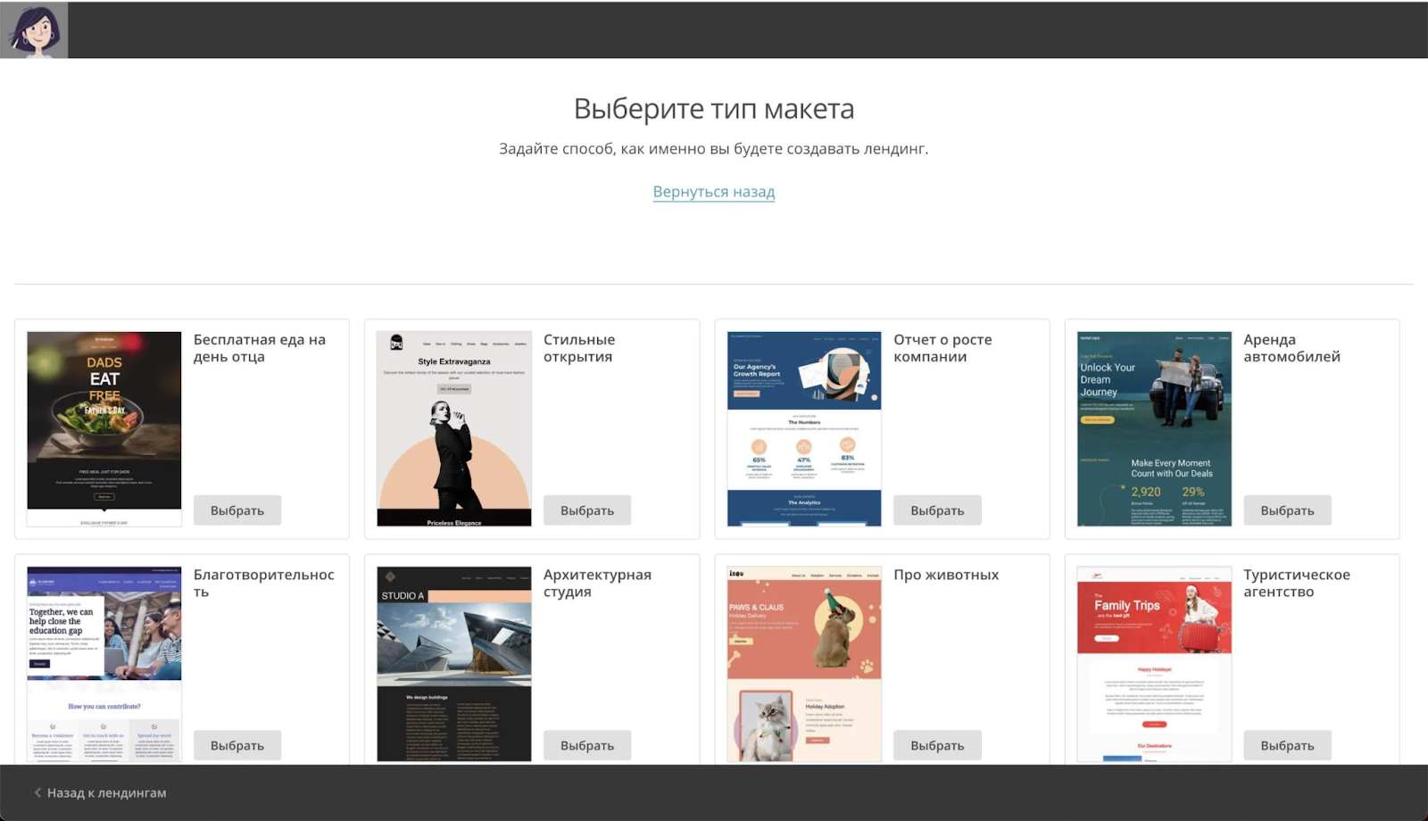Preview the Unlock Your Dream Journey thumbnail
Viewport: 1428px width, 821px height.
(x=1154, y=429)
